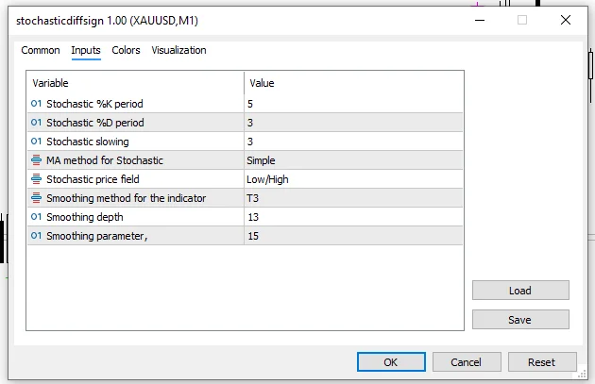
Task: Click the integer type icon beside Smoothing depth
Action: pyautogui.click(x=36, y=217)
